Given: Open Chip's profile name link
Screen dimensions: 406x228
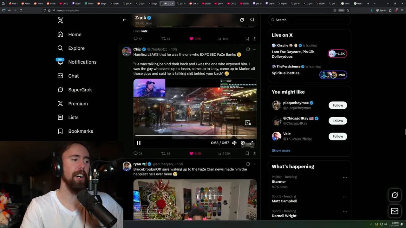Looking at the screenshot, I should [137, 49].
